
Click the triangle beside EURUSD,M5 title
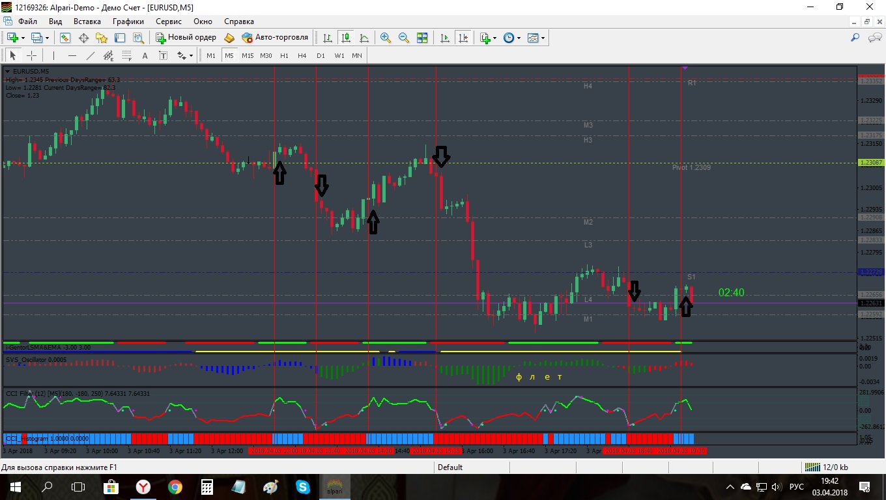click(x=7, y=71)
